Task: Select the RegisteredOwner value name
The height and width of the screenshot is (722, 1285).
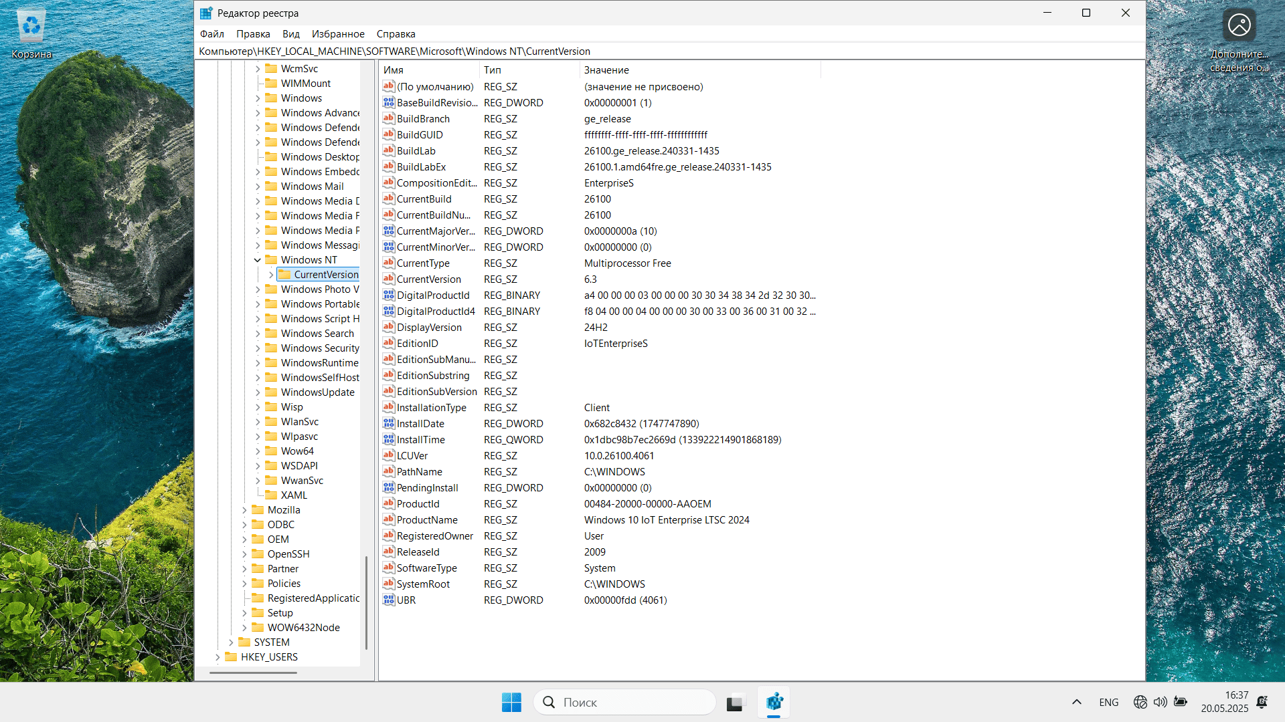Action: point(434,536)
